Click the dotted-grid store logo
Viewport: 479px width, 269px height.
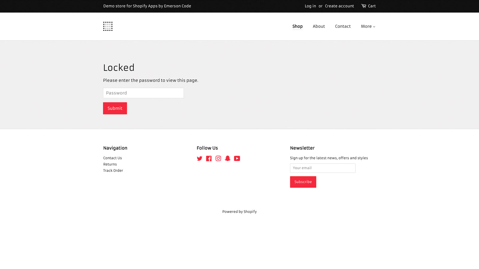click(x=108, y=26)
